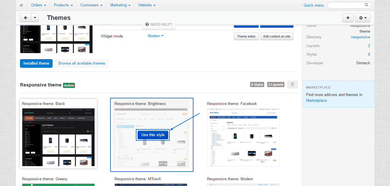Click the magnifier icon in the search box
390x186 pixels.
(366, 5)
